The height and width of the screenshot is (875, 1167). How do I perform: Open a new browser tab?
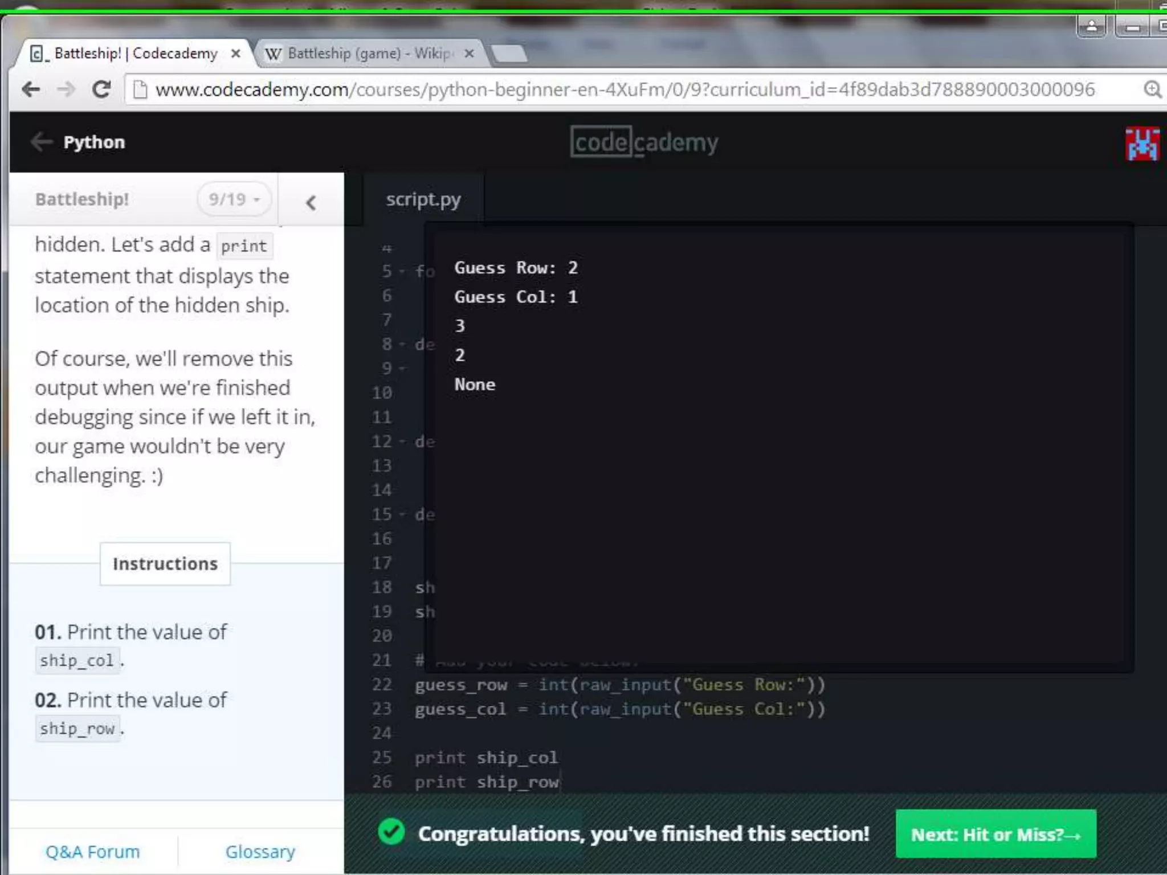[x=509, y=54]
